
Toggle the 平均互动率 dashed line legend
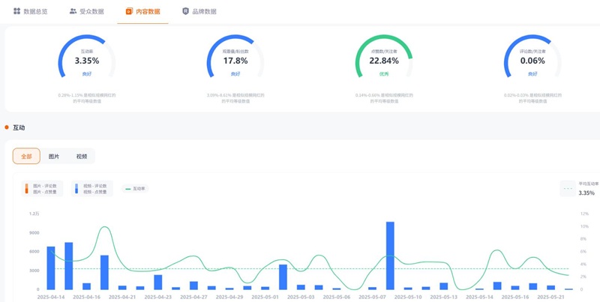click(568, 189)
